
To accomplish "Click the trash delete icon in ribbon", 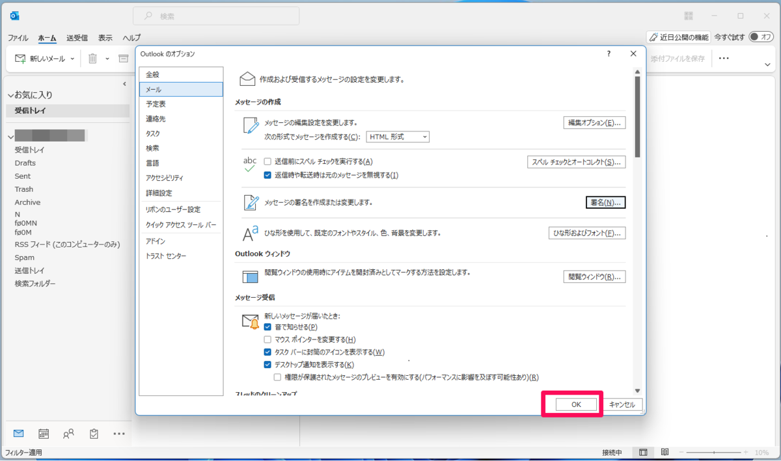I will [92, 59].
